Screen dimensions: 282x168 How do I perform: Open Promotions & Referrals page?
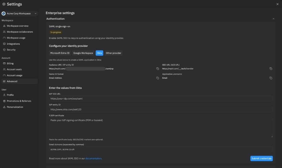20,101
